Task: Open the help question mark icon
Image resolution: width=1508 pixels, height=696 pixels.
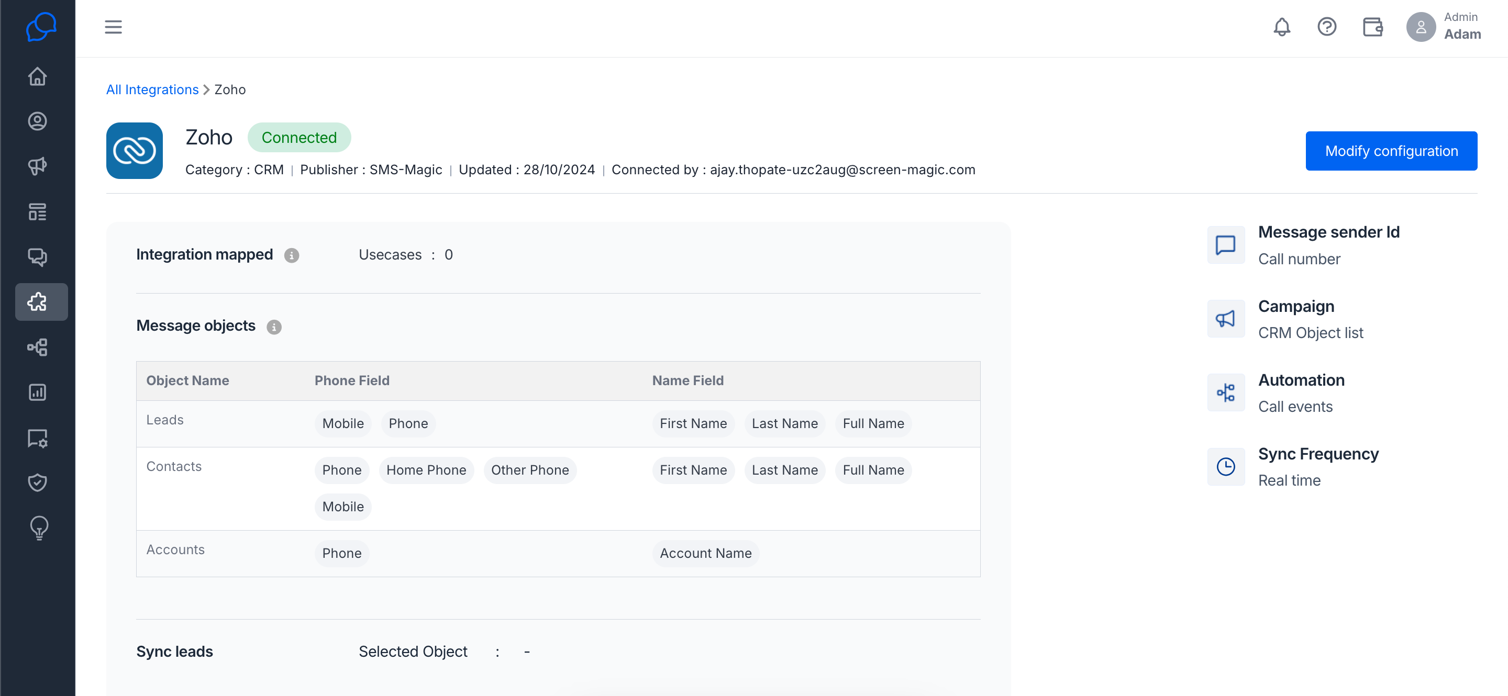Action: pos(1326,27)
